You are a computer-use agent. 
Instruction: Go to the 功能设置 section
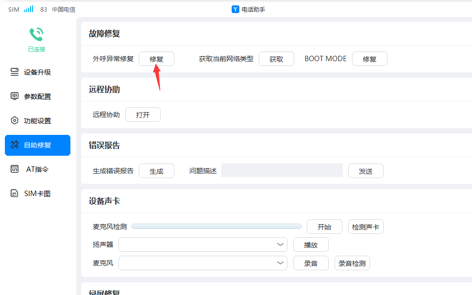click(x=37, y=121)
